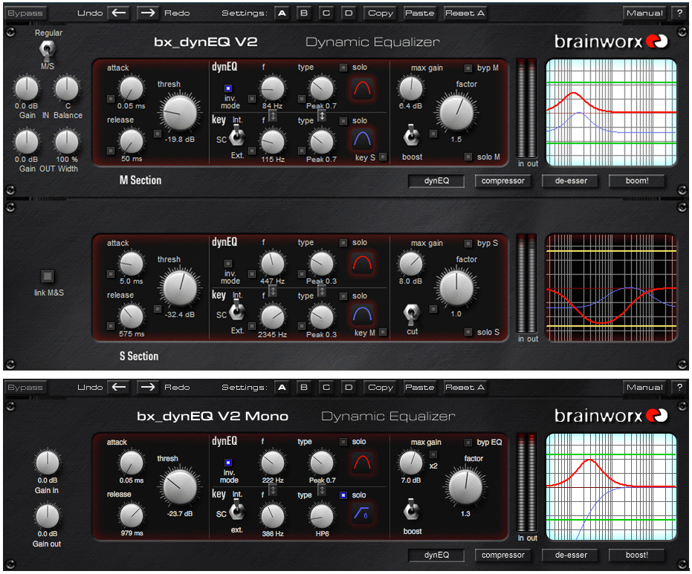692x574 pixels.
Task: Click Mono window EQ curve display
Action: (611, 486)
